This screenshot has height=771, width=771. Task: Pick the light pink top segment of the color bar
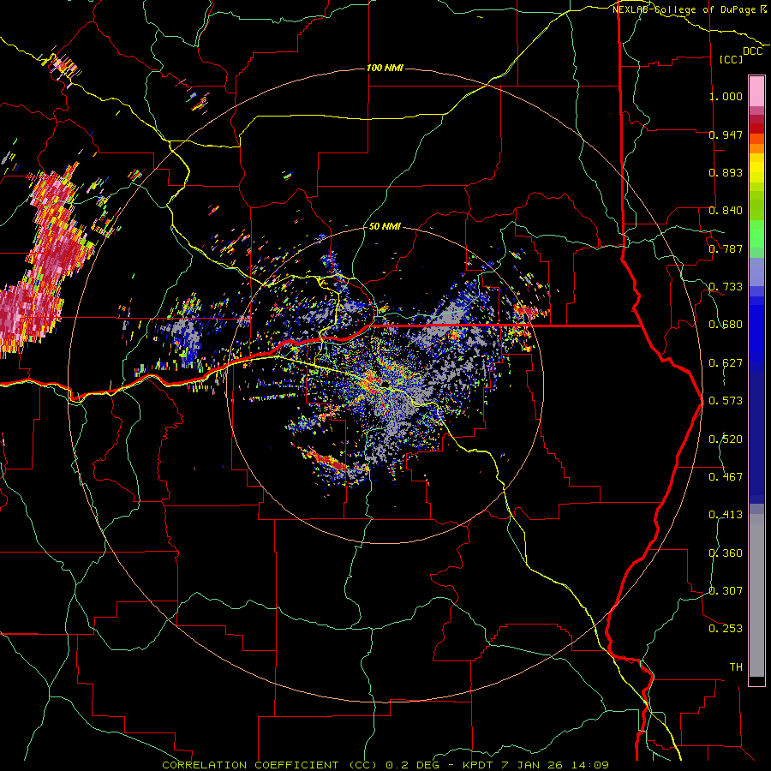tap(756, 92)
